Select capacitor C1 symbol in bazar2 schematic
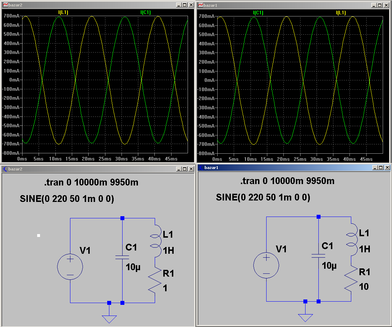The width and height of the screenshot is (392, 327). pos(122,257)
